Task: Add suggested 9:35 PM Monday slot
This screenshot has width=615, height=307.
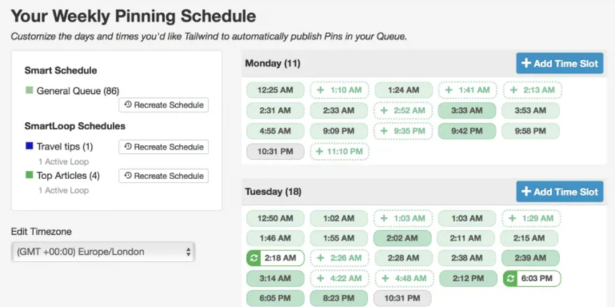Action: click(x=403, y=131)
